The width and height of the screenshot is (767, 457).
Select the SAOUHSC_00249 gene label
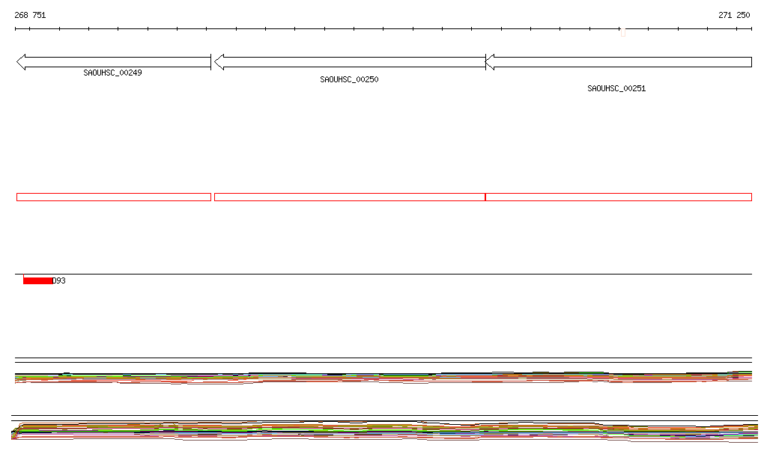(x=112, y=73)
